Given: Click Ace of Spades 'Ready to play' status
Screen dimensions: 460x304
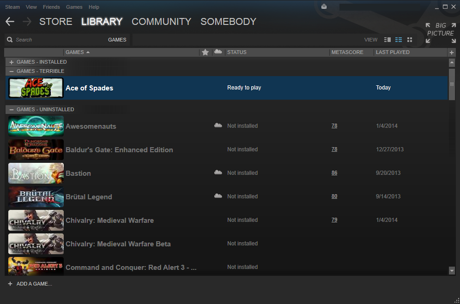Looking at the screenshot, I should (244, 88).
